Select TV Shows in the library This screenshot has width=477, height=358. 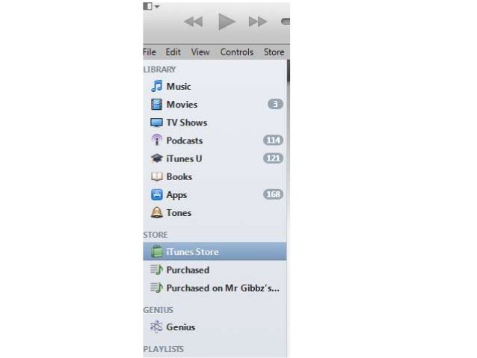click(x=215, y=123)
